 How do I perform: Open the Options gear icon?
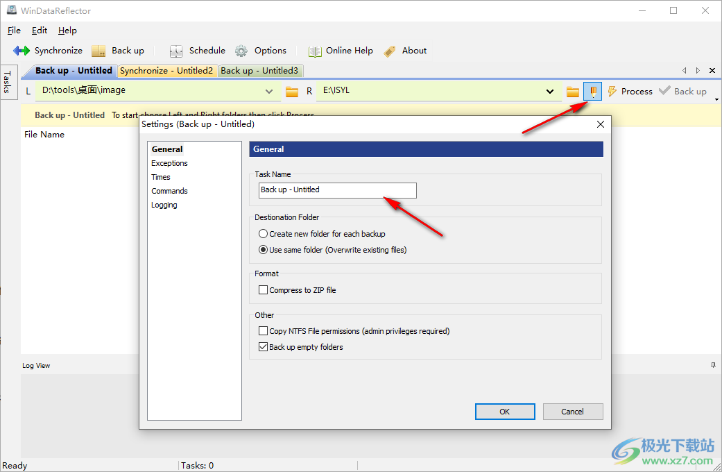241,51
